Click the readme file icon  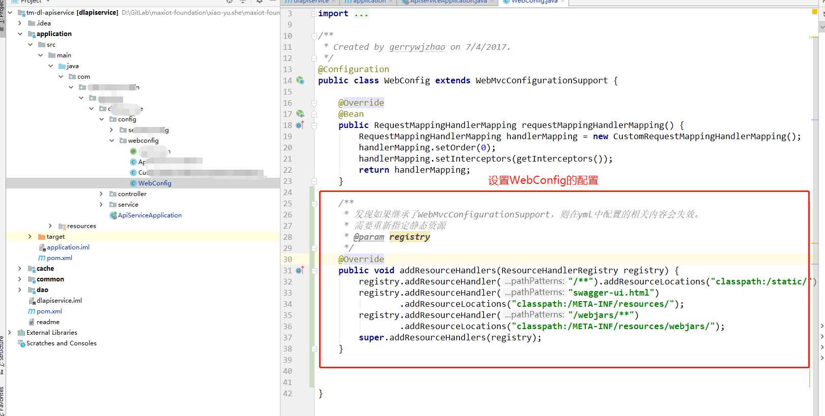pyautogui.click(x=32, y=322)
